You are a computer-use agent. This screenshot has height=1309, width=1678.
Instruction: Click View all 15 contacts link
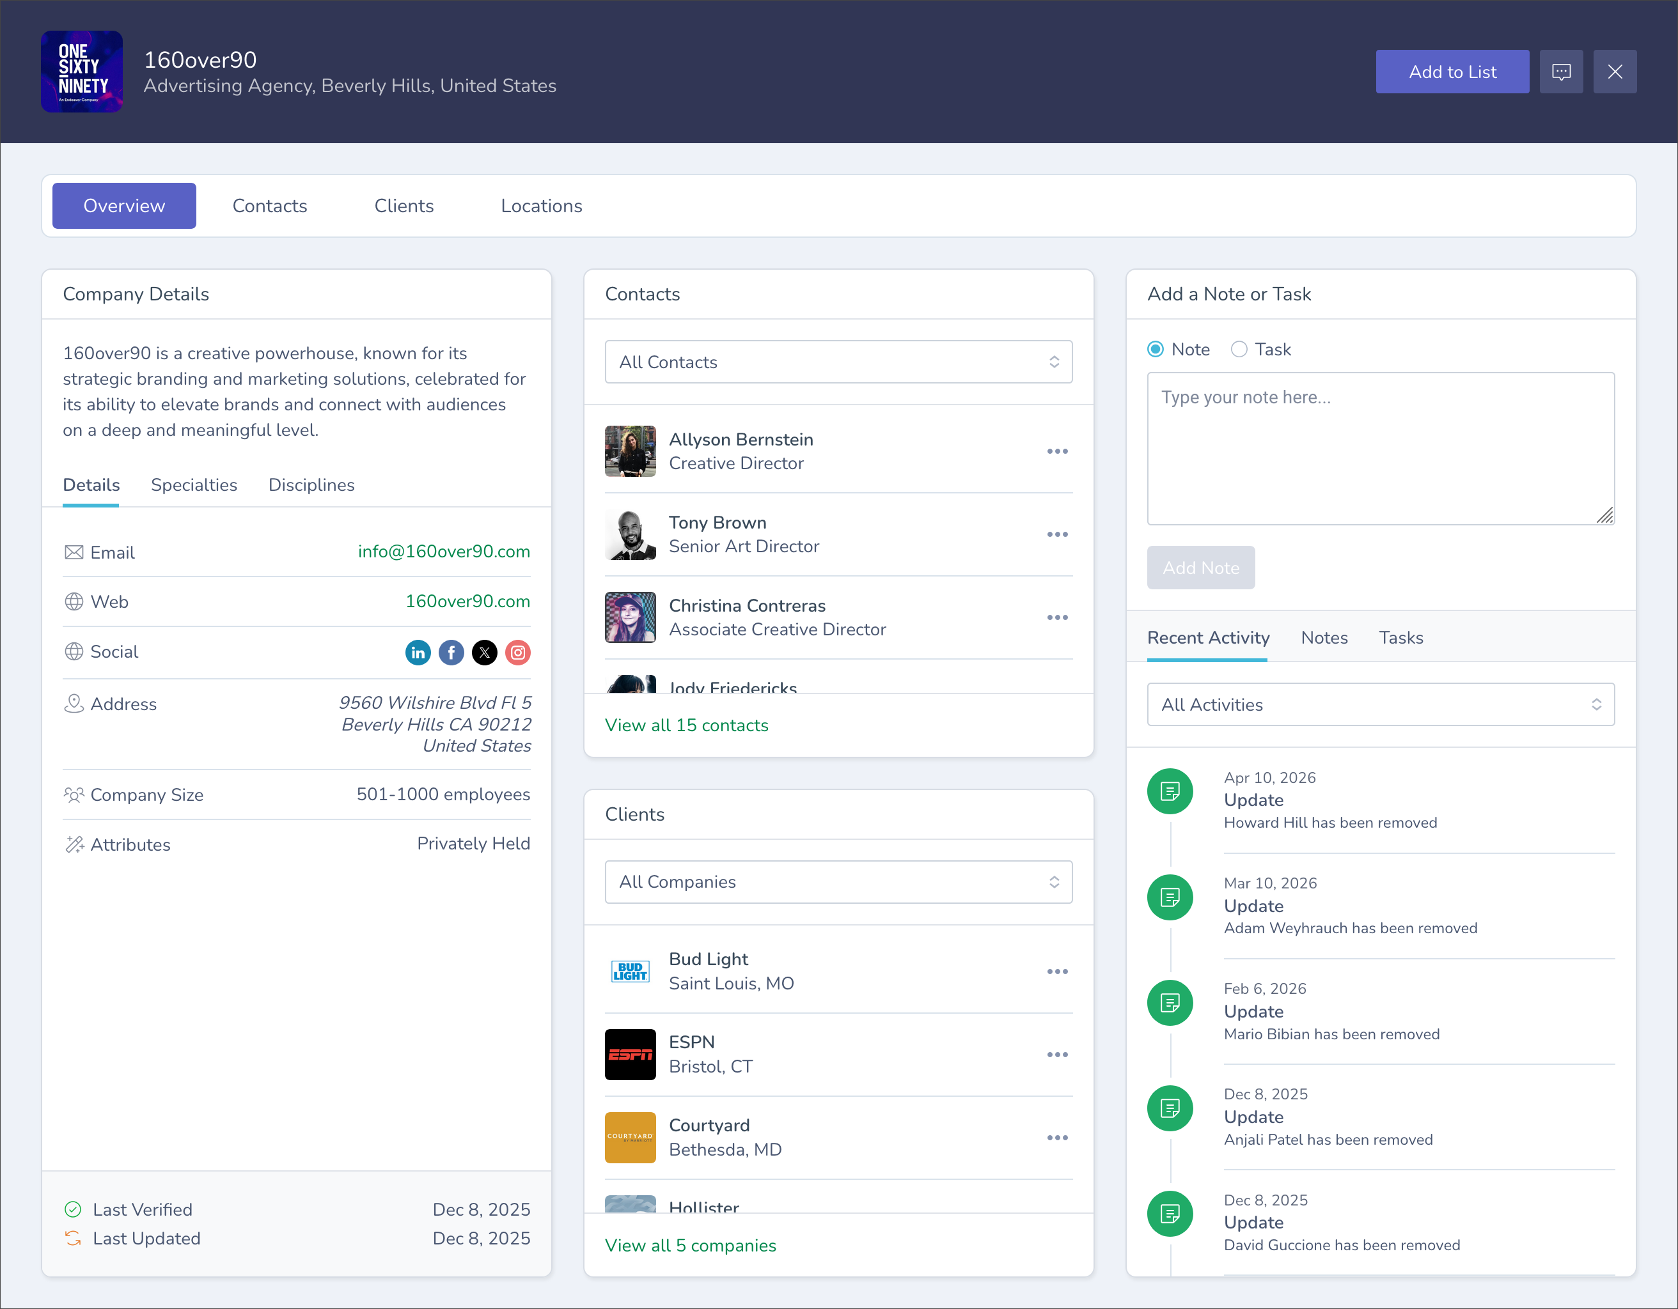(687, 725)
